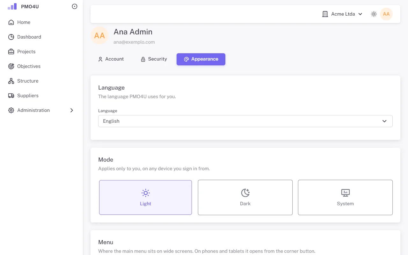Select the Light mode option
The width and height of the screenshot is (408, 255).
pos(145,197)
